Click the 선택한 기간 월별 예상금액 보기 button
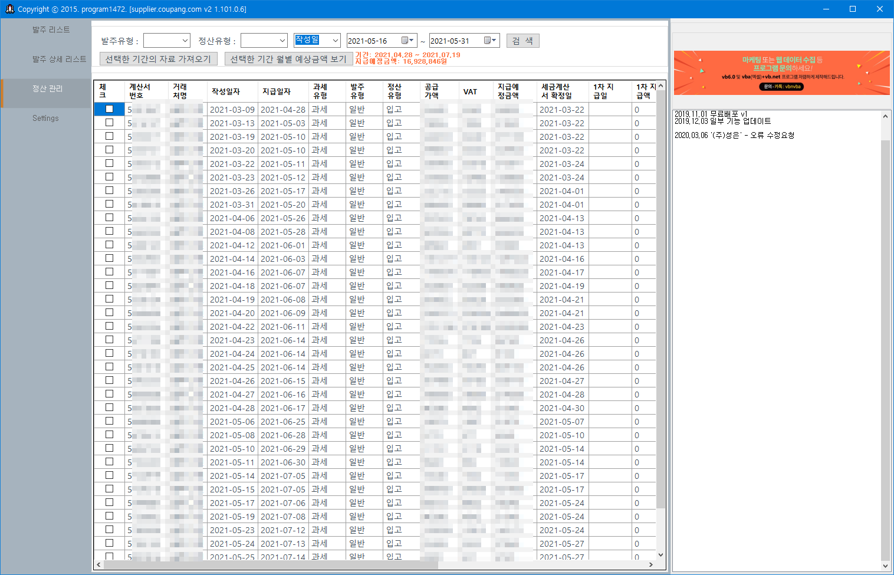Image resolution: width=894 pixels, height=575 pixels. [x=288, y=58]
